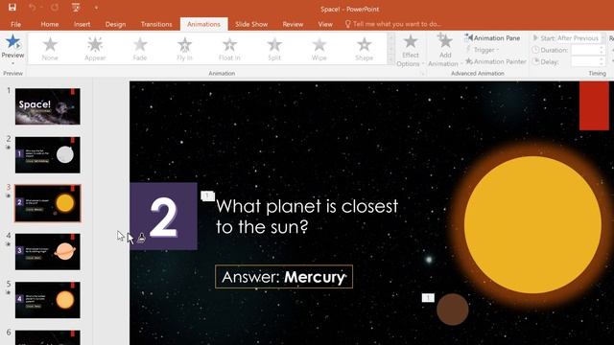Open Customize Quick Access Toolbar dropdown
The image size is (614, 345).
coord(96,8)
